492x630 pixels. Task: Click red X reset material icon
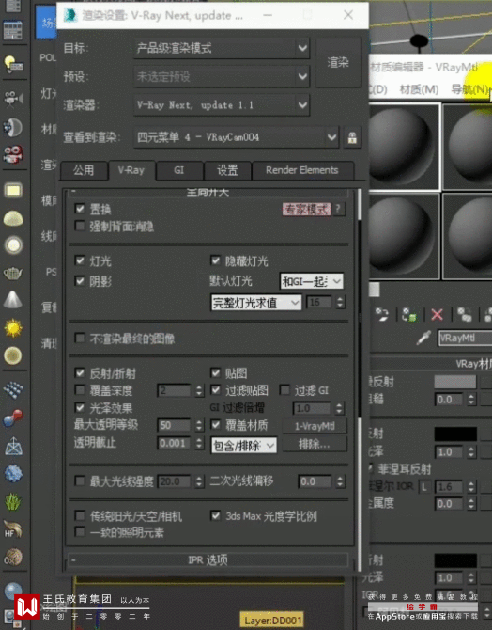click(x=437, y=315)
